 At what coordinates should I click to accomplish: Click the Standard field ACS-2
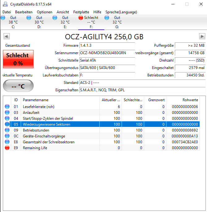pos(143,83)
